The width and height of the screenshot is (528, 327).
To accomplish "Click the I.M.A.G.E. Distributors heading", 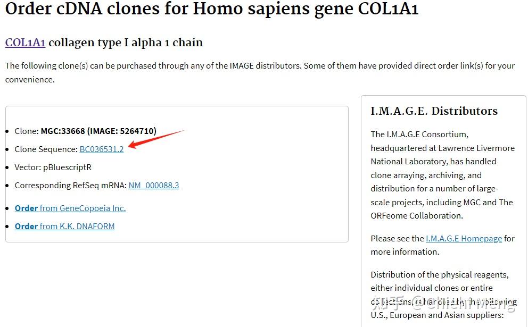I will (434, 111).
